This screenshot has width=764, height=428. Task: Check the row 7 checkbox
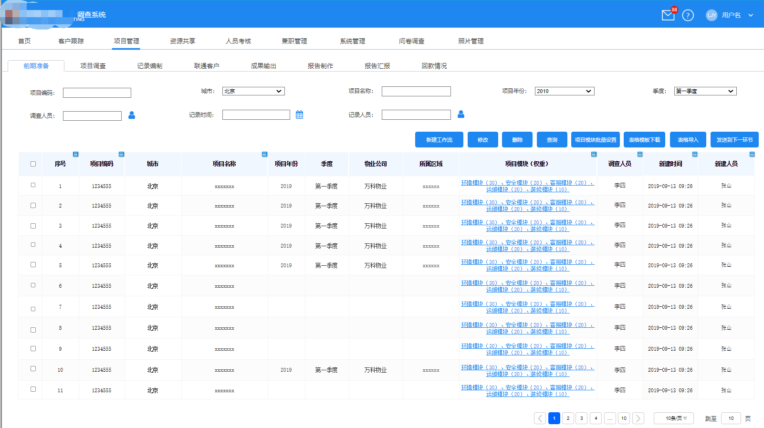(x=33, y=309)
